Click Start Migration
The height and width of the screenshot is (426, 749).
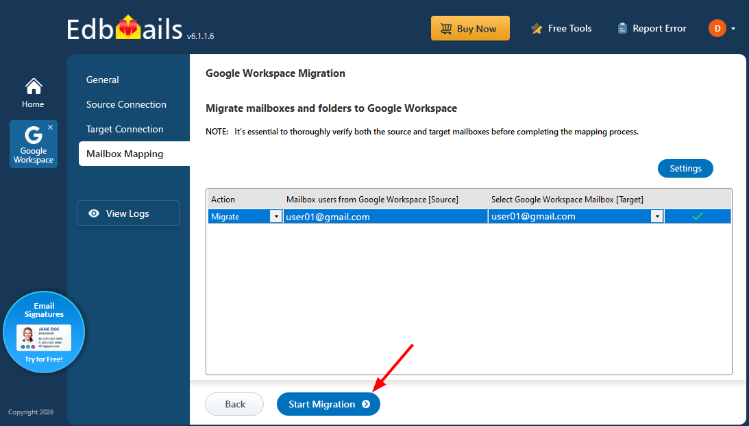pyautogui.click(x=328, y=404)
